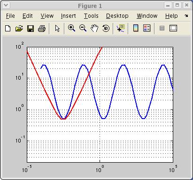Open the window menu arrow in title bar
Image resolution: width=193 pixels, height=180 pixels.
[6, 5]
